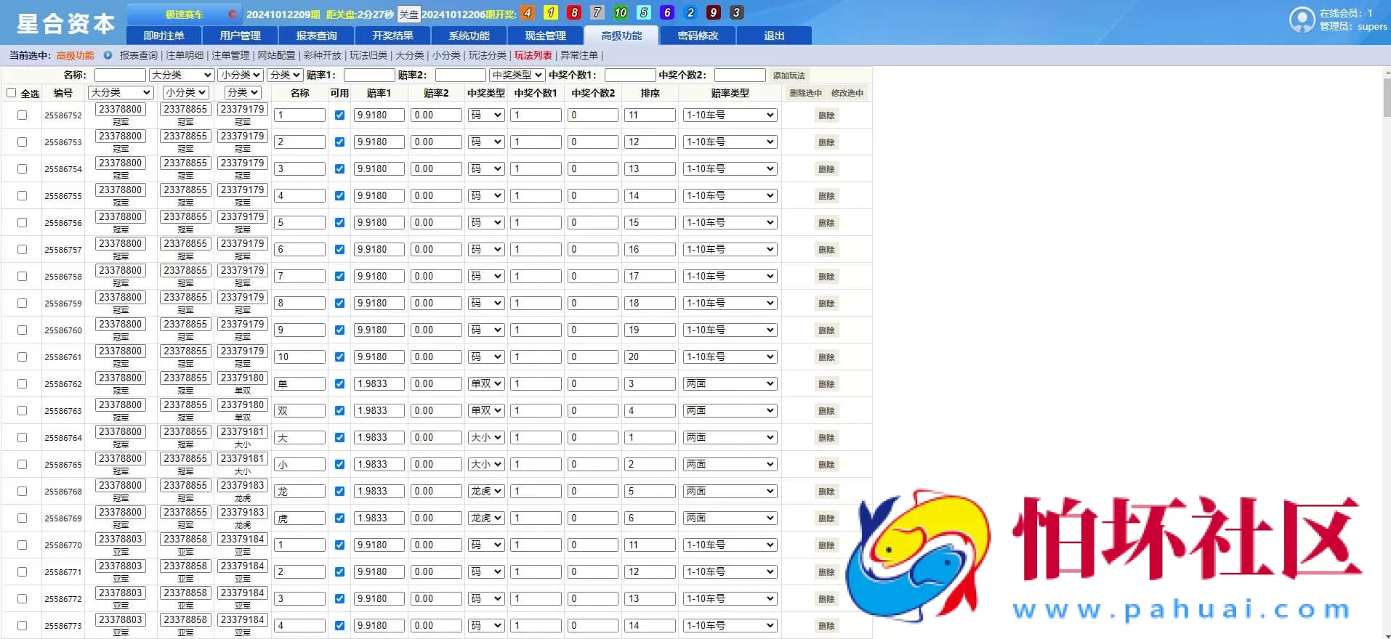Viewport: 1391px width, 639px height.
Task: Tick the 全选 select-all checkbox
Action: [12, 93]
